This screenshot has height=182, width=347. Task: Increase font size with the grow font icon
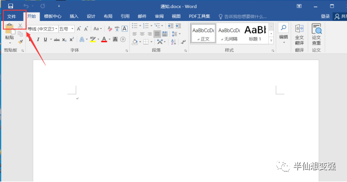point(79,29)
